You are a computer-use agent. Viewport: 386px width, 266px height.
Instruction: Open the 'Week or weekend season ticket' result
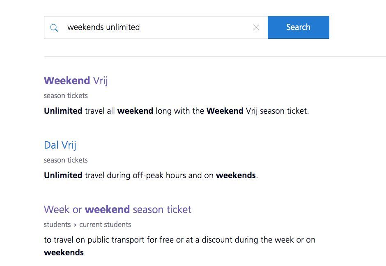point(118,209)
